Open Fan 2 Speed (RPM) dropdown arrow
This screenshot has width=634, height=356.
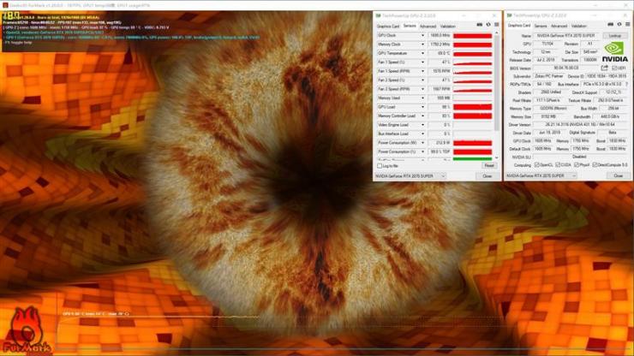pos(423,89)
